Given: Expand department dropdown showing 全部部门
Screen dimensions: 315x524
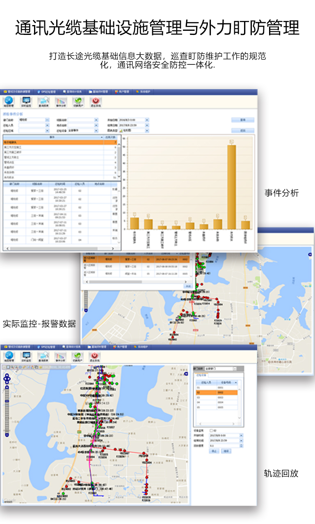Looking at the screenshot, I should point(235,369).
